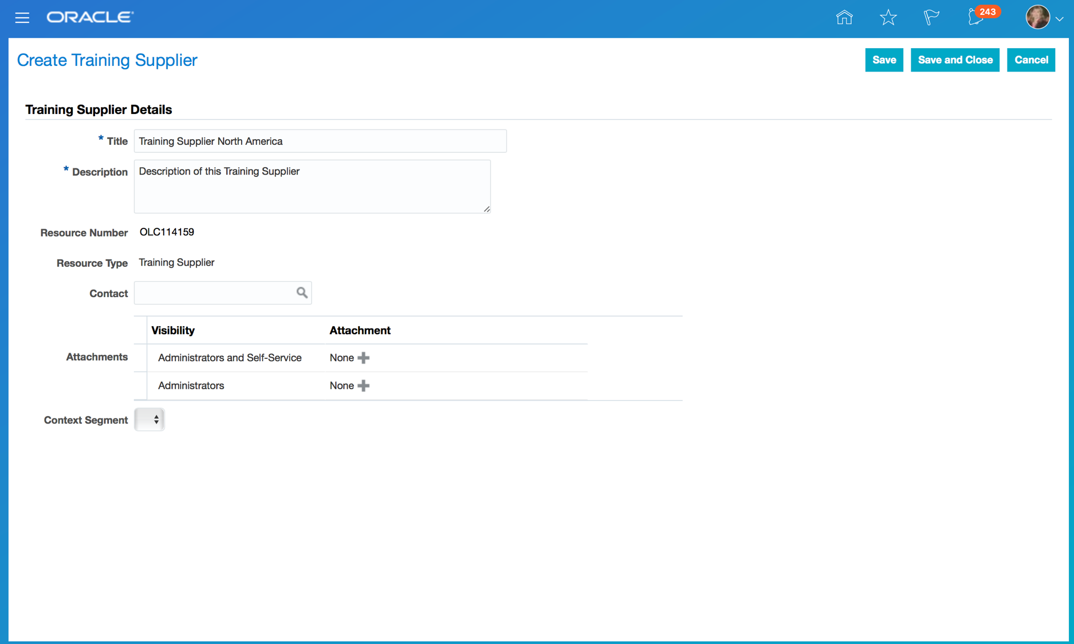Expand the user menu chevron

[x=1060, y=19]
